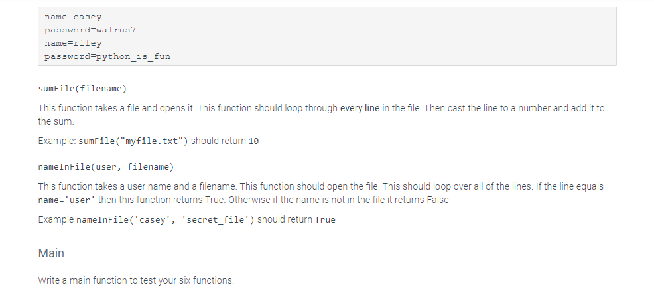Click the name='user' inline code

tap(67, 200)
